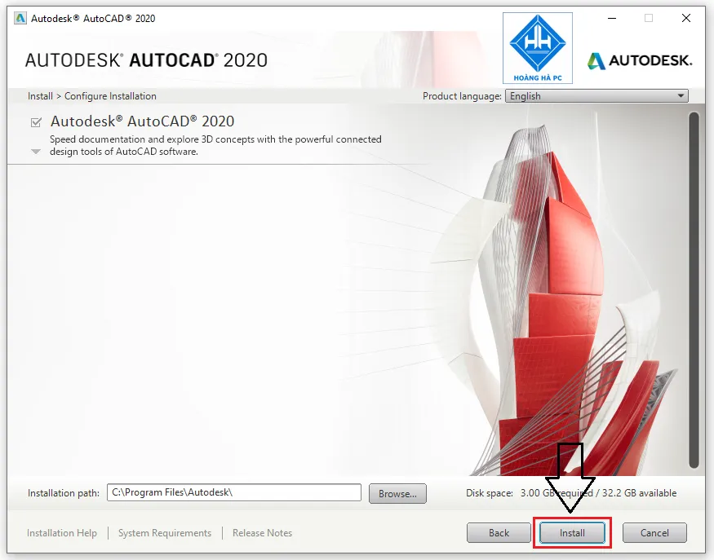Click the Install breadcrumb link
Screen dimensions: 714x560
(39, 95)
